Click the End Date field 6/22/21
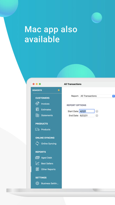This screenshot has height=205, width=115. (x=87, y=115)
